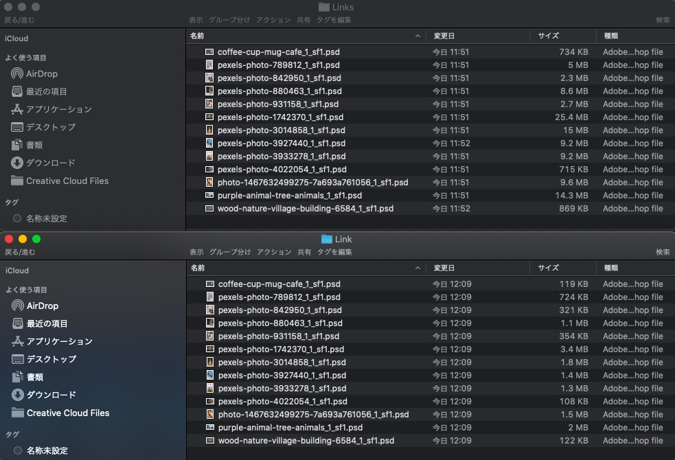Click iCloud heading in Link window sidebar

16,271
